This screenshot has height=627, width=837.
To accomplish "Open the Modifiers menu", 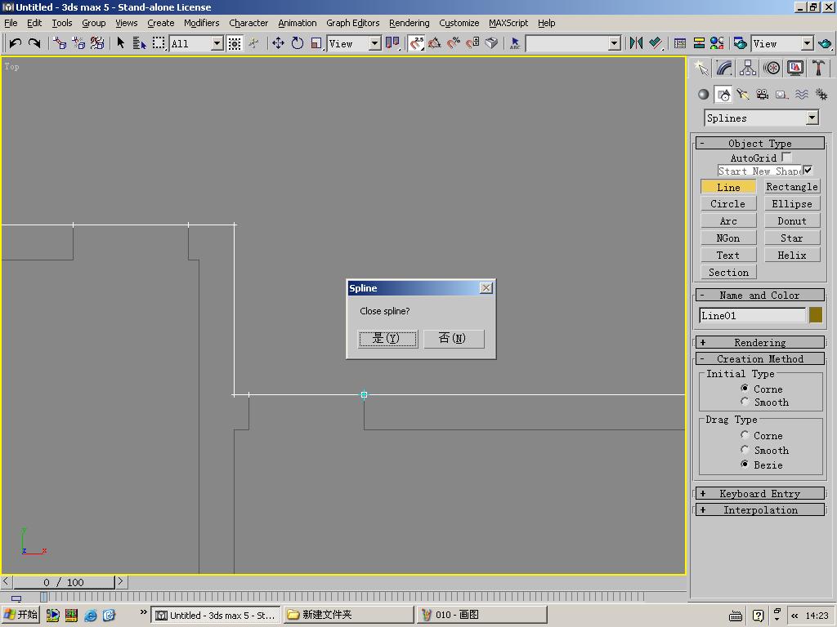I will [x=201, y=23].
